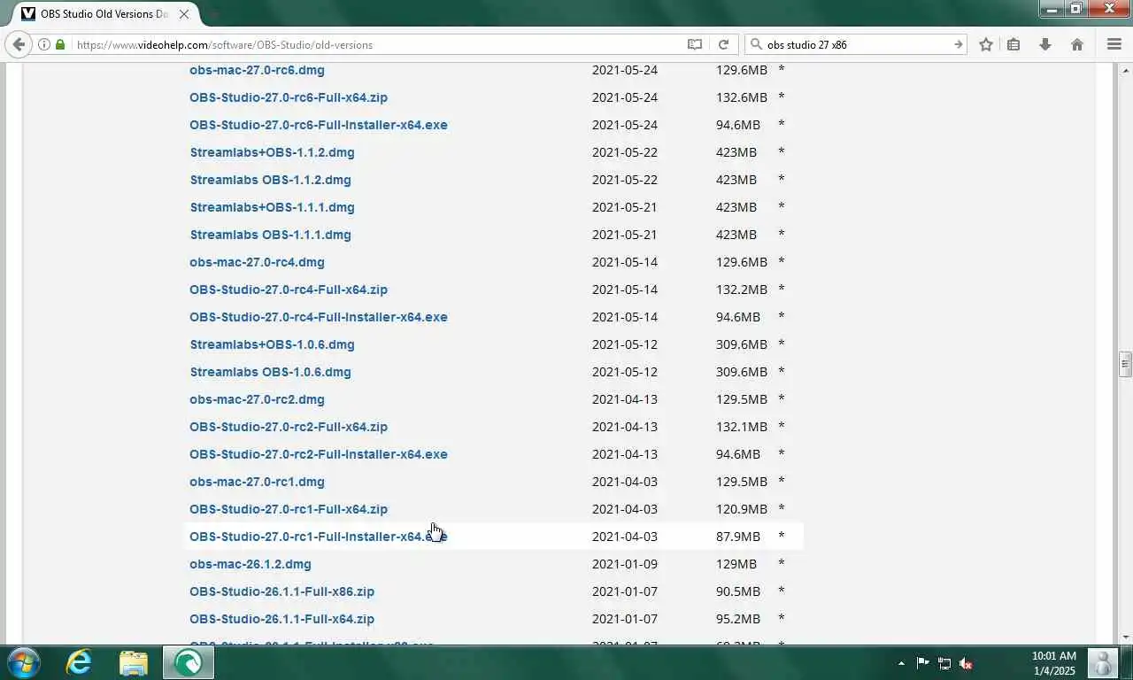
Task: Click the Show desktop button on taskbar
Action: tap(1126, 663)
